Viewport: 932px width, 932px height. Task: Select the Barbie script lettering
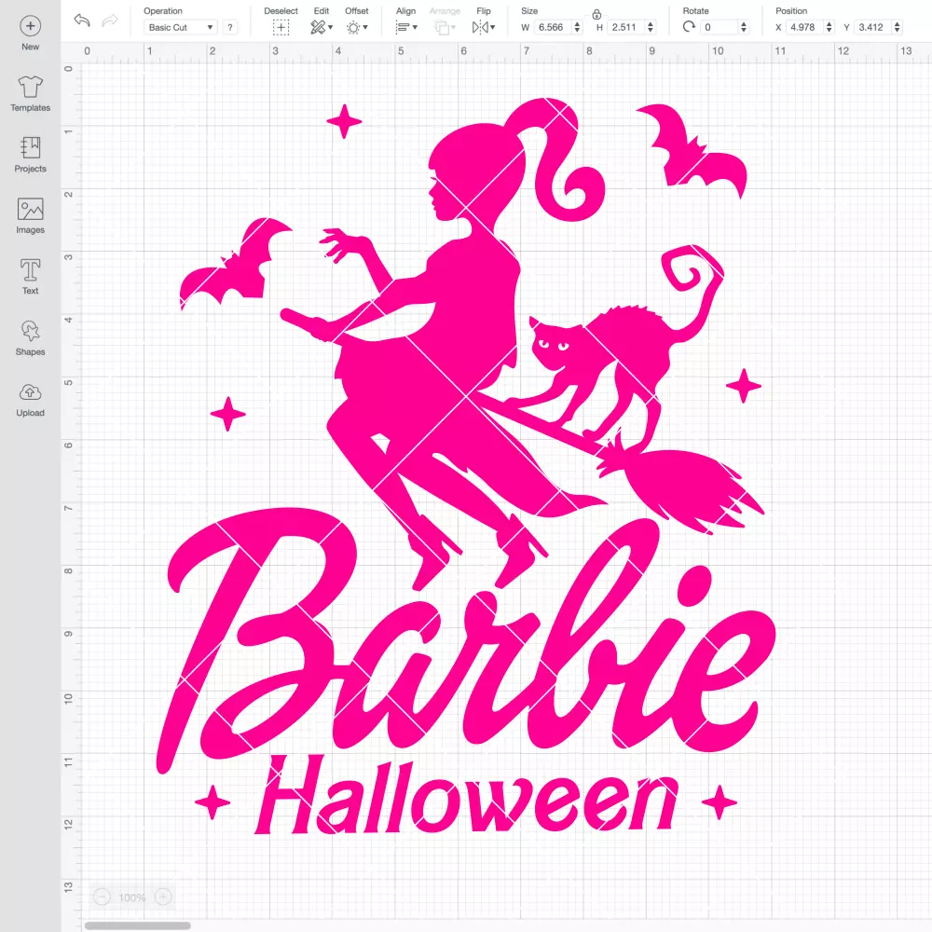466,641
